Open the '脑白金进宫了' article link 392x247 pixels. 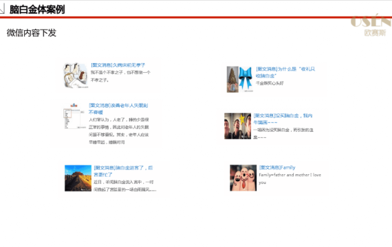point(123,171)
